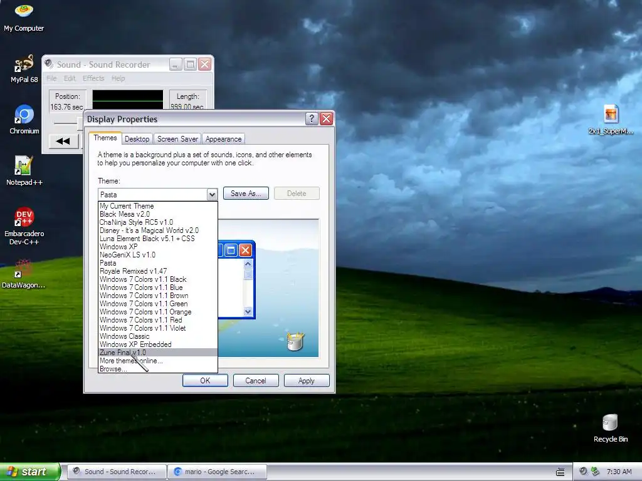Select Windows 7 Colors v1.1 Orange
This screenshot has height=481, width=642.
point(157,312)
